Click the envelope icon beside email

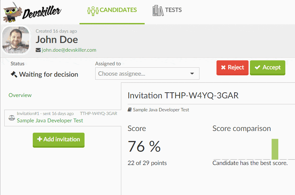(x=38, y=50)
